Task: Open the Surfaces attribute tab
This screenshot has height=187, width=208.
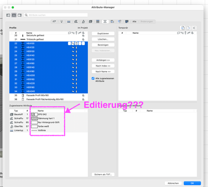Action: point(83,22)
